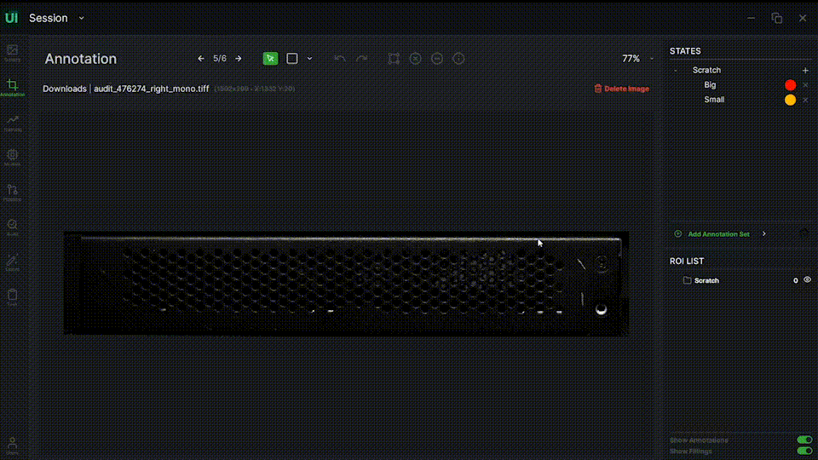
Task: Expand the chevron next to Add Annotation Set
Action: tap(764, 233)
